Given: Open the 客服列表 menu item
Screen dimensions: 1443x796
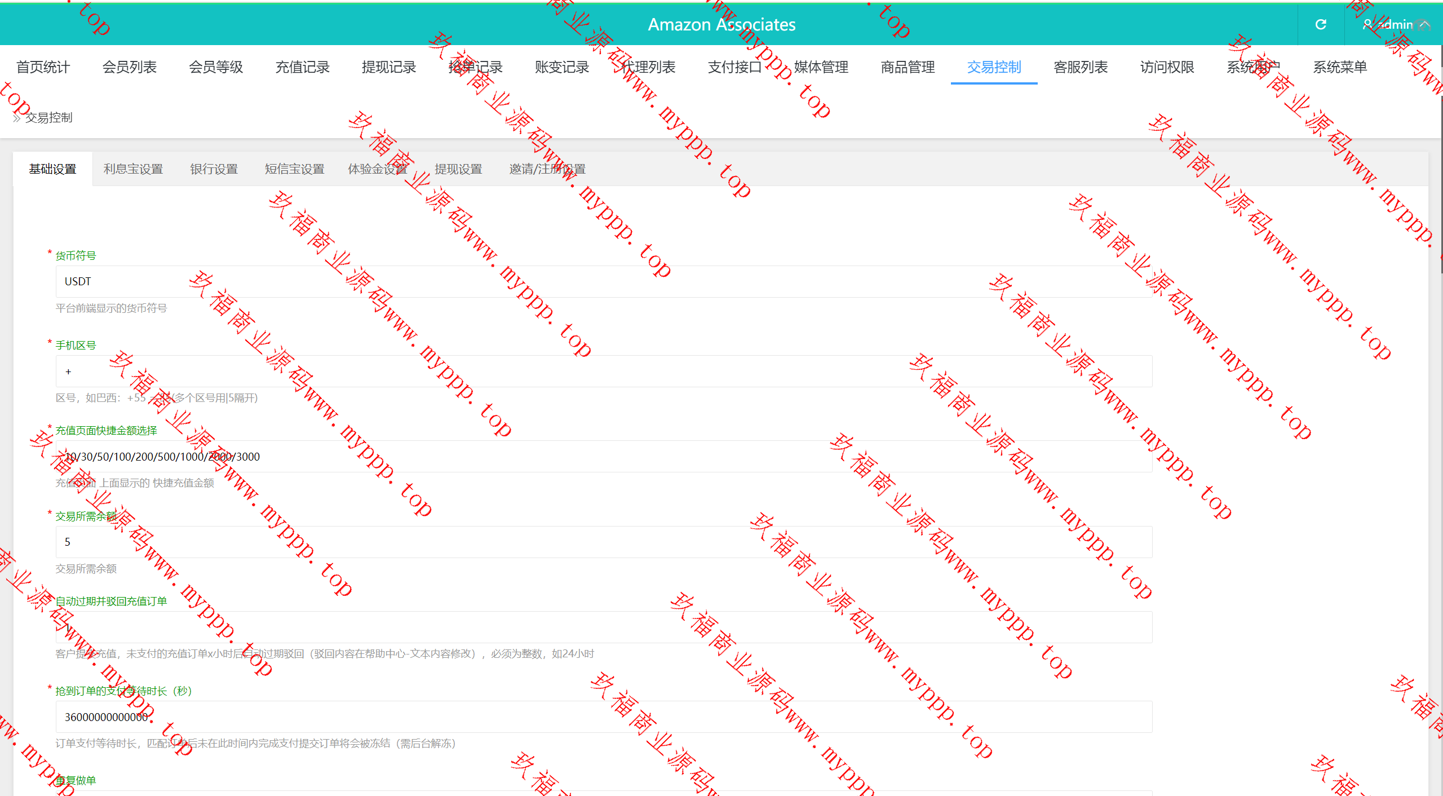Looking at the screenshot, I should click(x=1081, y=67).
